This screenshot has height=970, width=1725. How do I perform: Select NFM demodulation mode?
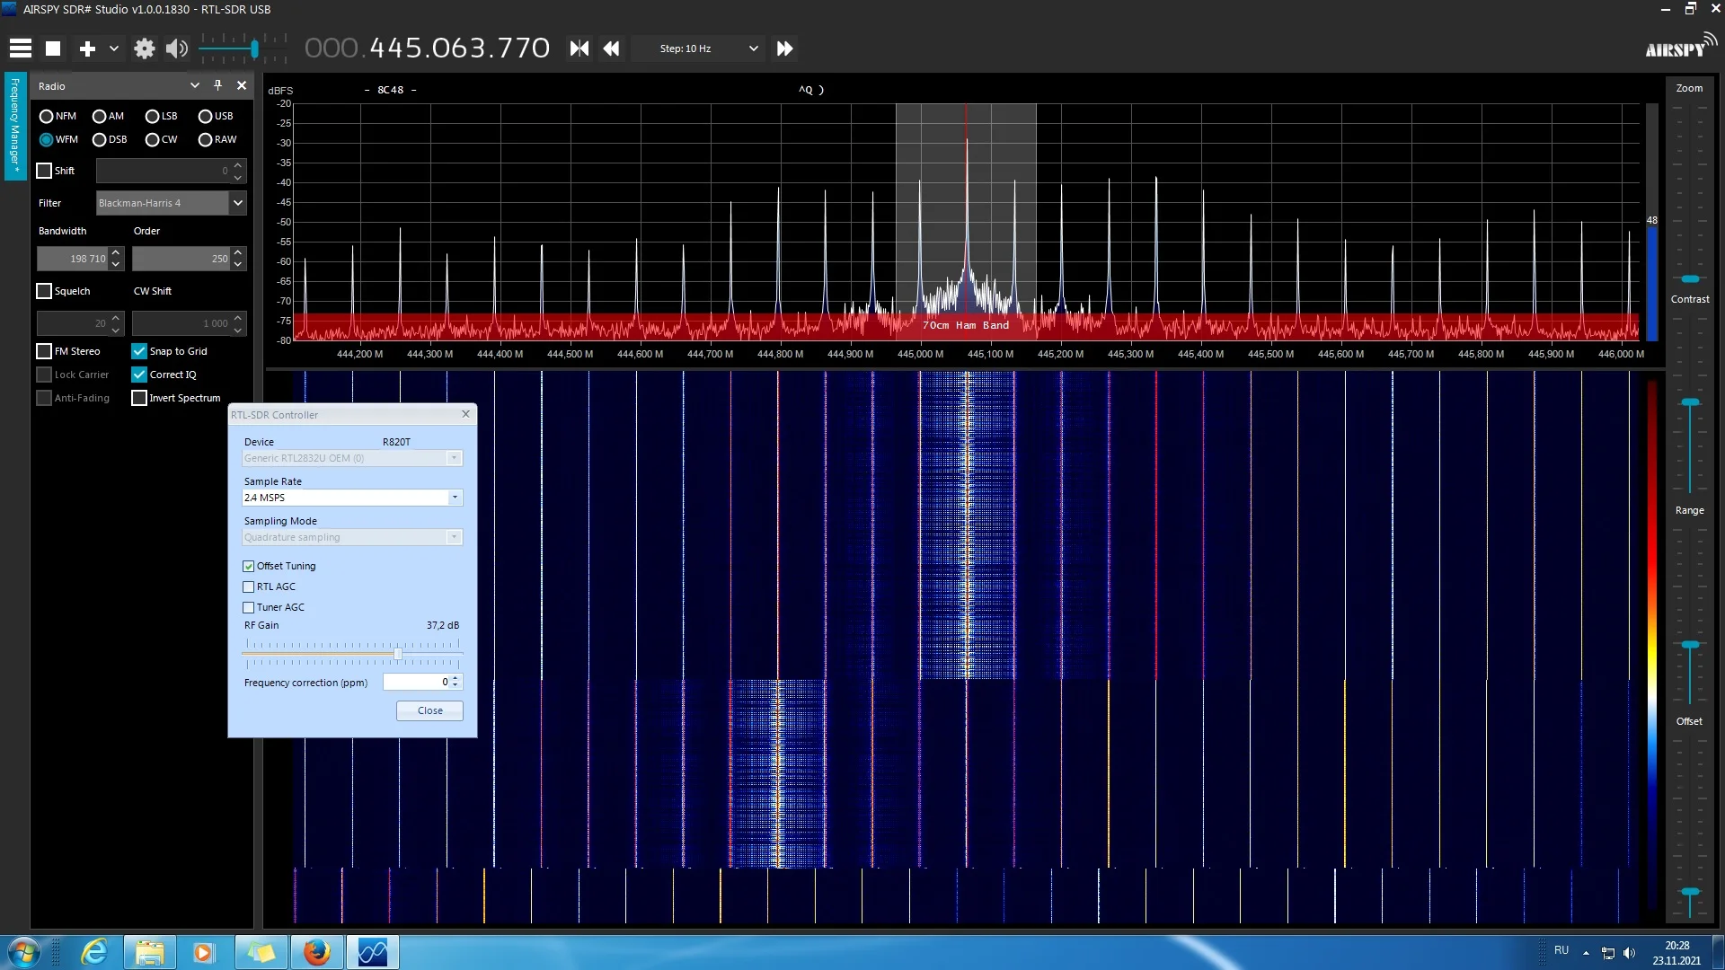pos(47,117)
